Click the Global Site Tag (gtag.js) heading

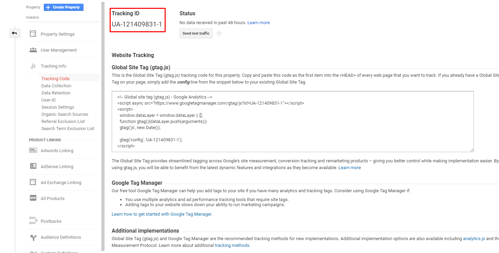[141, 67]
